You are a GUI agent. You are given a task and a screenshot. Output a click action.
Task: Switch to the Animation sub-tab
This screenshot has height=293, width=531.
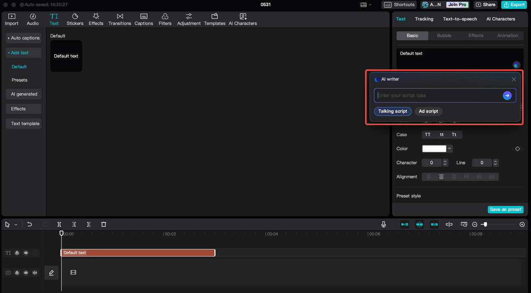point(508,36)
